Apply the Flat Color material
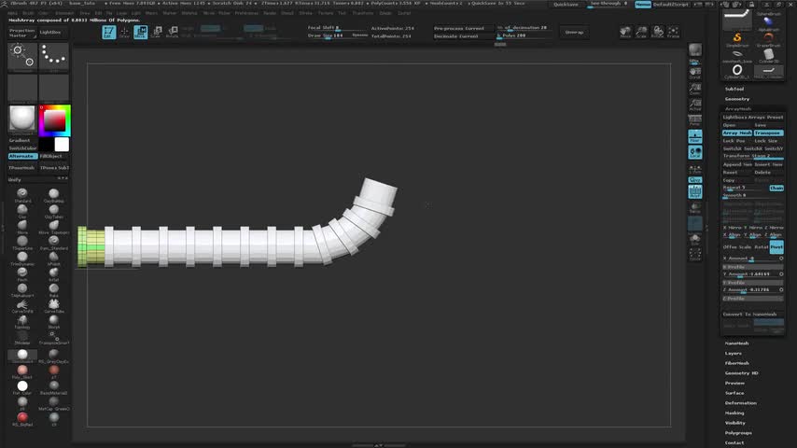 pyautogui.click(x=22, y=387)
